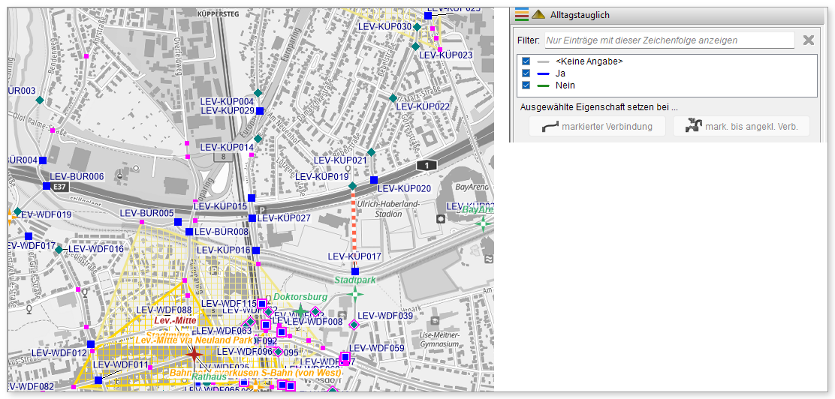Select teal diamond node LEV-KÜP021

click(x=371, y=152)
